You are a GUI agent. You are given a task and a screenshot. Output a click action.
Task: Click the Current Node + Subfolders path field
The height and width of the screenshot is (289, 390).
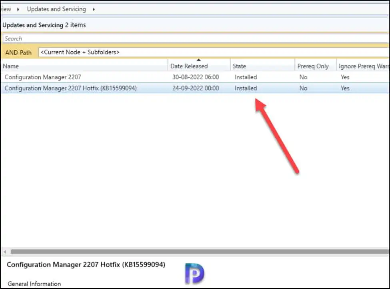[x=214, y=52]
